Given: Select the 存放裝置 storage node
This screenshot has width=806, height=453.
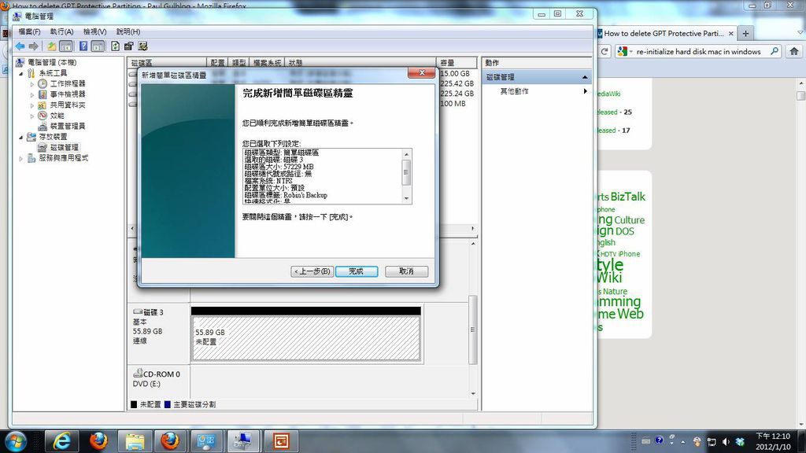Looking at the screenshot, I should pyautogui.click(x=53, y=137).
